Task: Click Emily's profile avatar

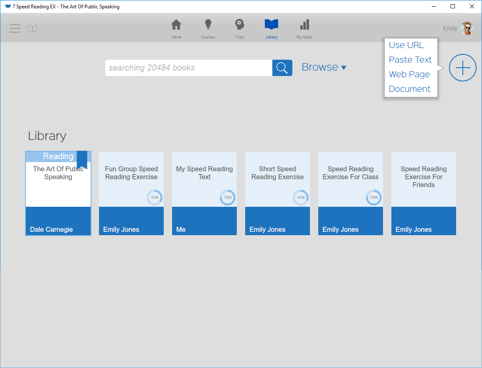Action: (467, 28)
